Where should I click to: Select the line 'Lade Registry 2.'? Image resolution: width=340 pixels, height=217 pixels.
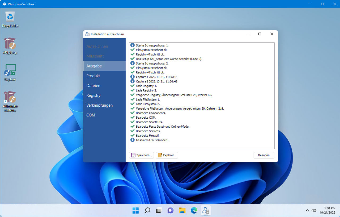point(146,90)
